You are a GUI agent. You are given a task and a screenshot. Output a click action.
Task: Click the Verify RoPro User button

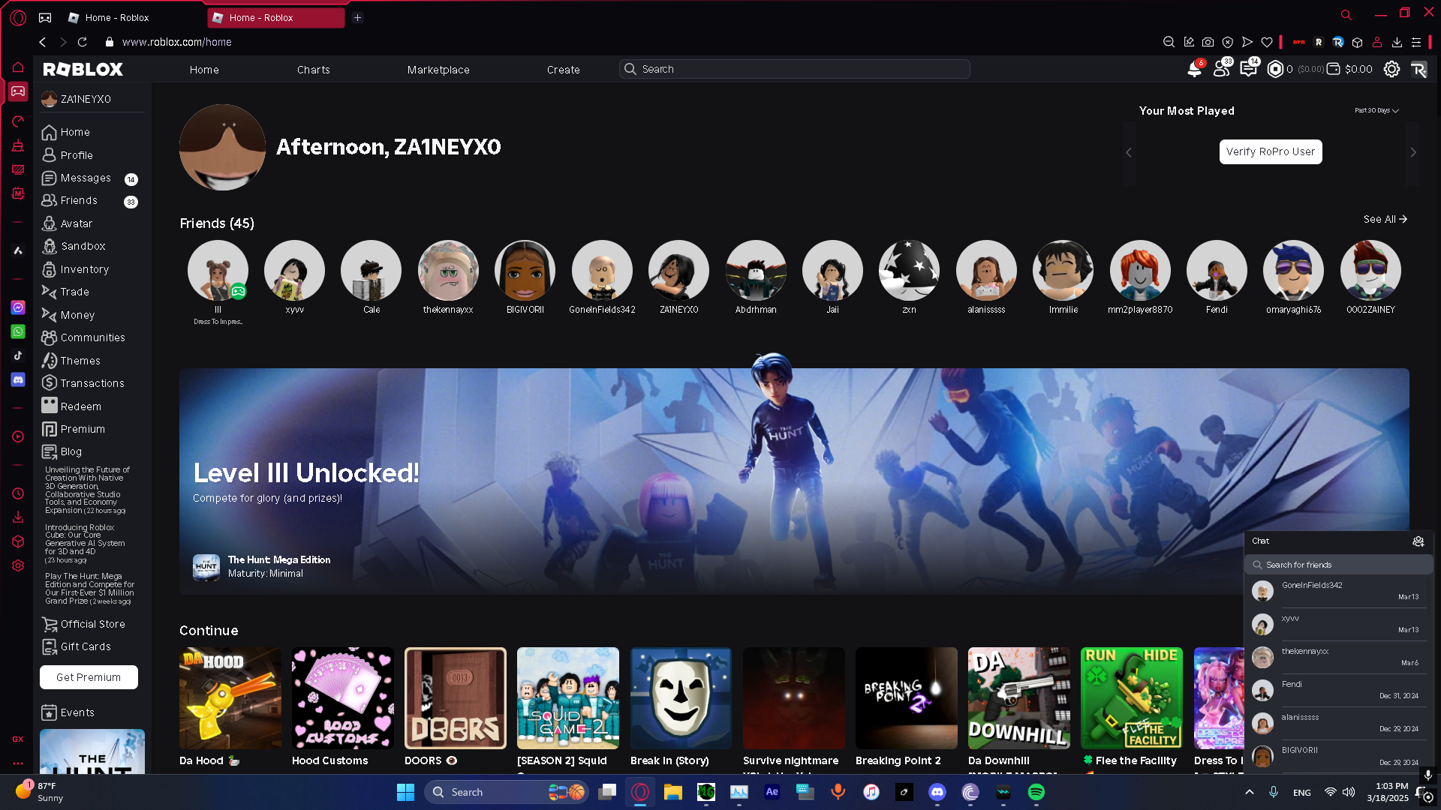1270,151
